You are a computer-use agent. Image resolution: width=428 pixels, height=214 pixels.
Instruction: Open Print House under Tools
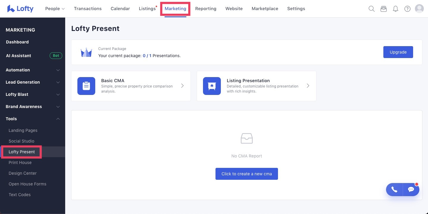20,163
